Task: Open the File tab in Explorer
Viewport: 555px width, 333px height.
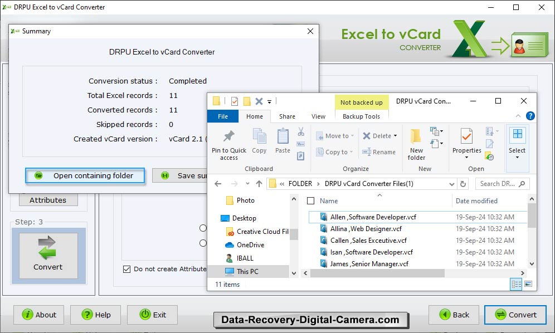Action: click(223, 116)
